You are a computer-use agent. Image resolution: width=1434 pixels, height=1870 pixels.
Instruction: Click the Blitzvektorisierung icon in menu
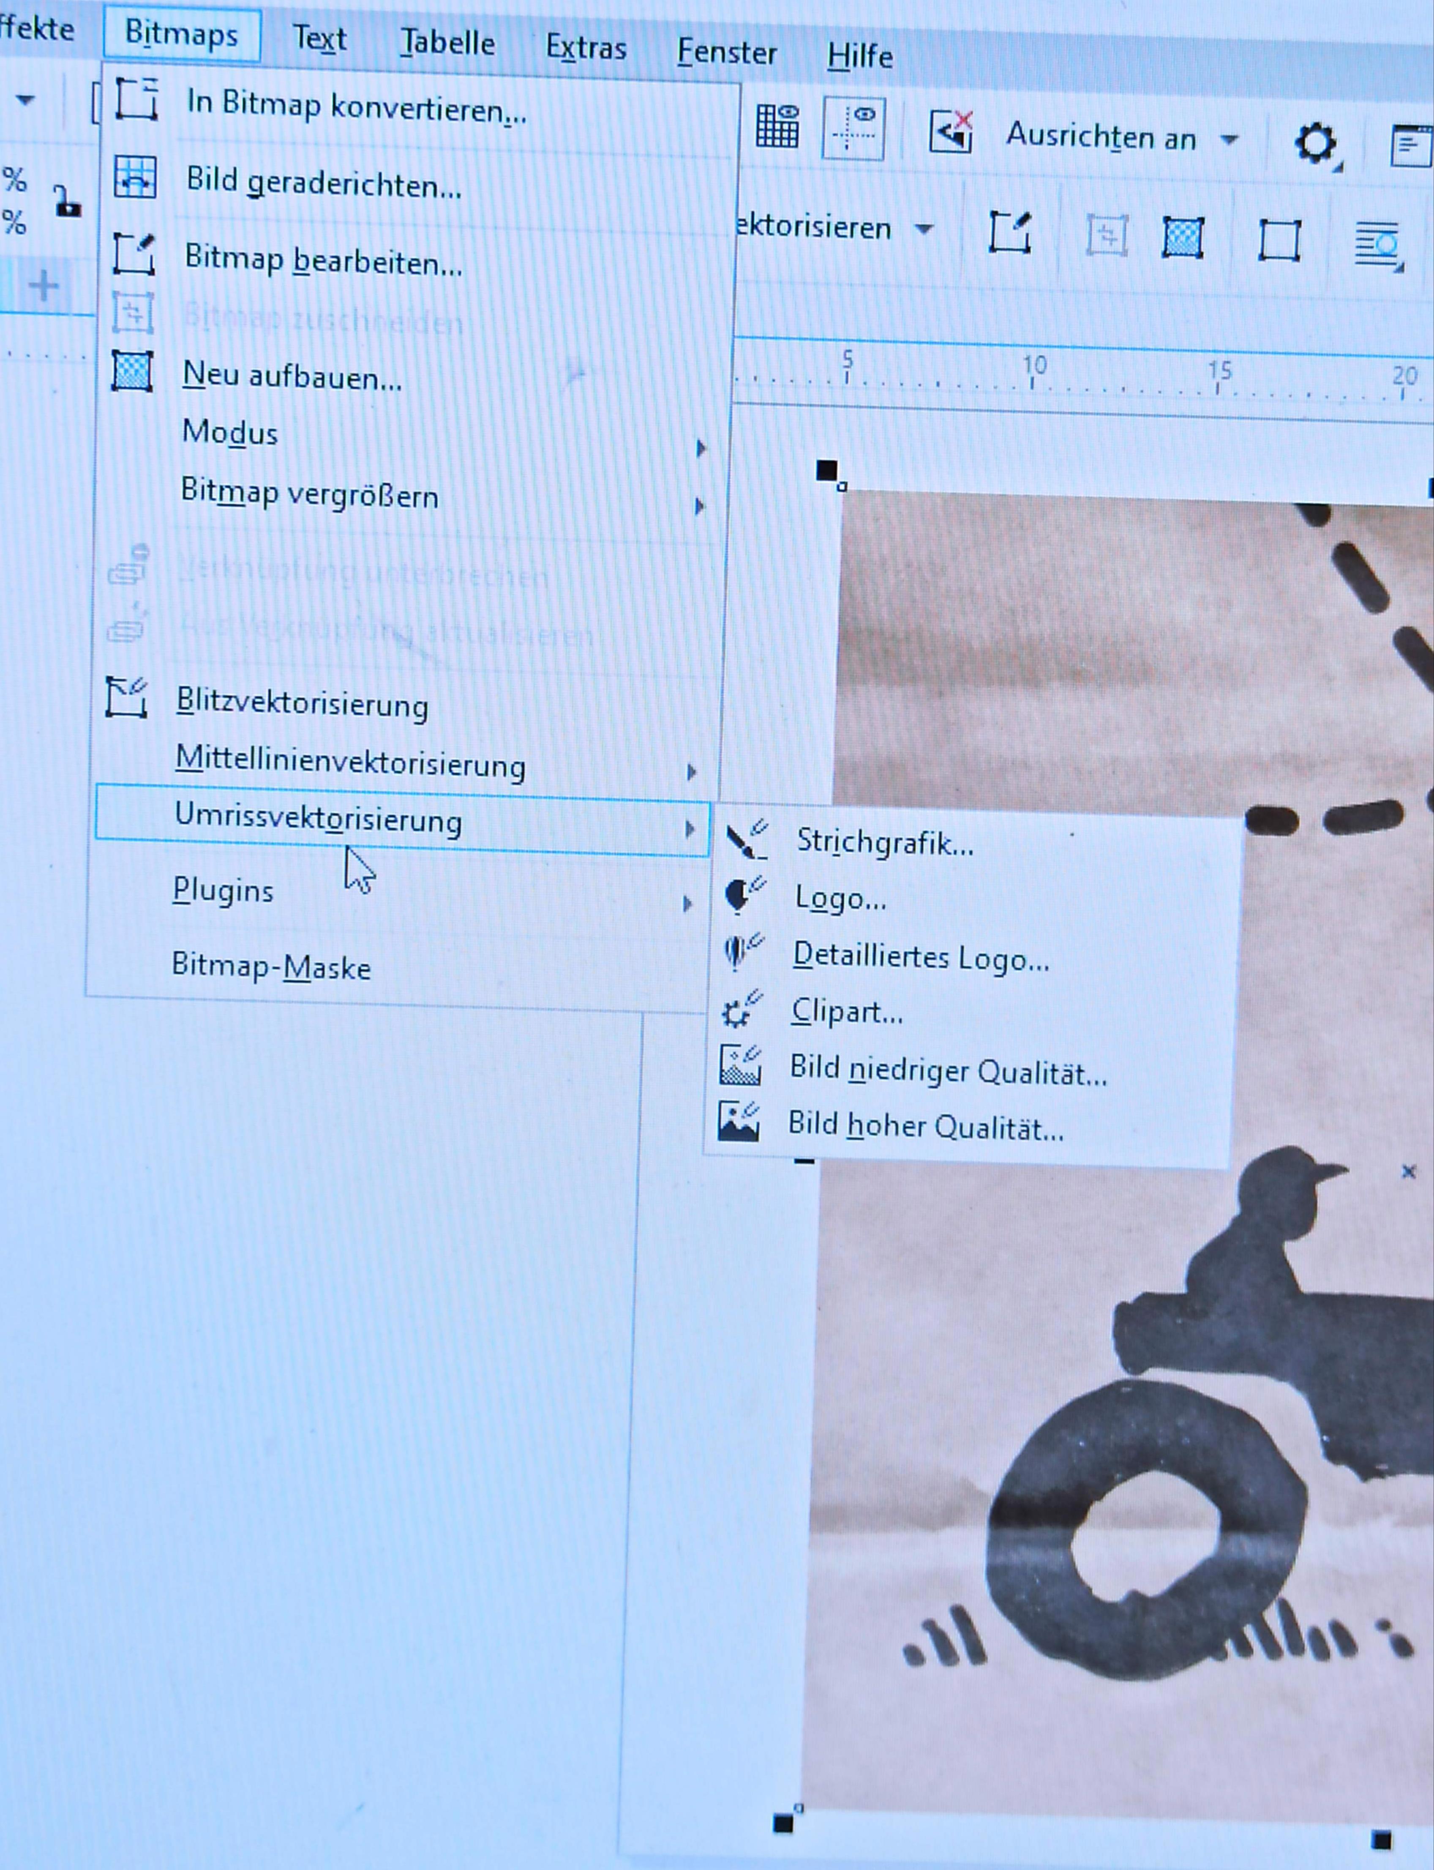tap(127, 698)
